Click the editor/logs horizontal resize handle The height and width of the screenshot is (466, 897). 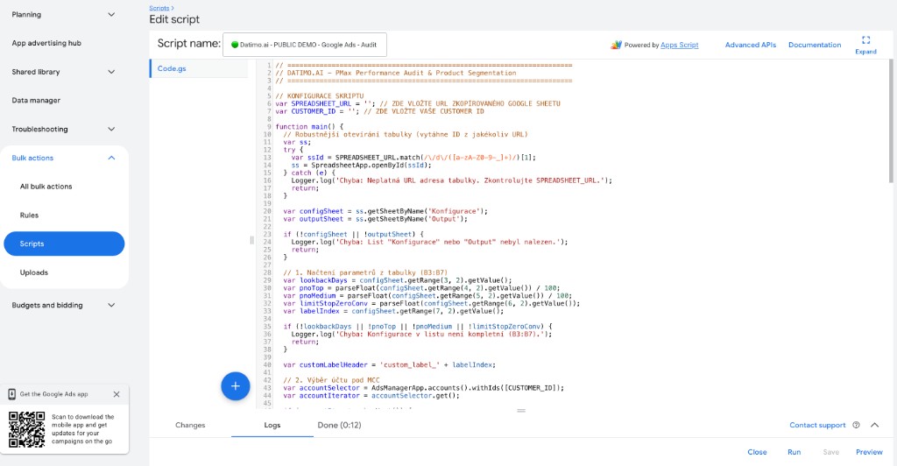point(521,411)
